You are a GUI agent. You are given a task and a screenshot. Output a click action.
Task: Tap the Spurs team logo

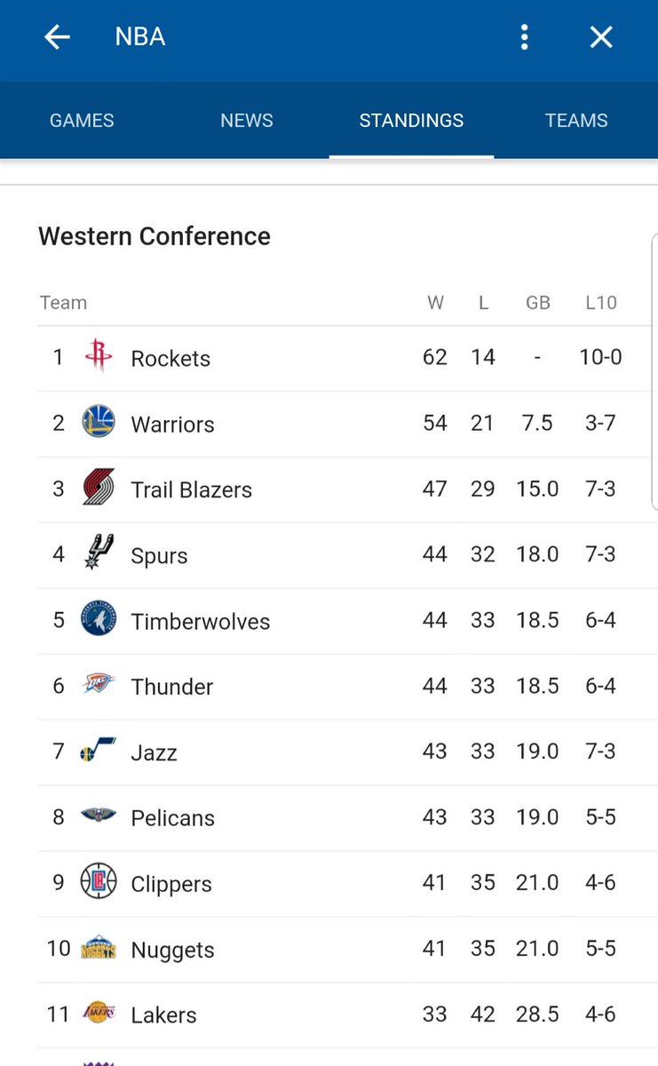[98, 553]
